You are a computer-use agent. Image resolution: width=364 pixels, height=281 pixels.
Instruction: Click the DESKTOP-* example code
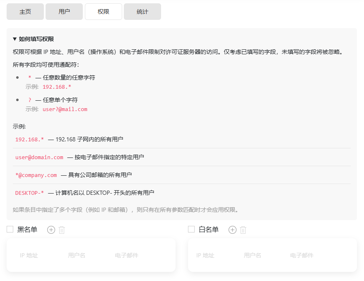coord(29,193)
